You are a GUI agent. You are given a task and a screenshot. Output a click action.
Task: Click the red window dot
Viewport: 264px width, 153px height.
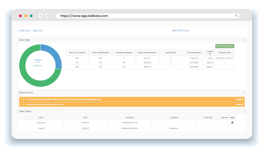(x=20, y=16)
